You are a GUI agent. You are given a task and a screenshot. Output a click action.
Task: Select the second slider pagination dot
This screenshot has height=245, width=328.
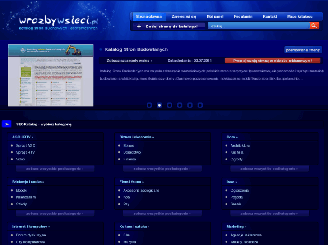click(159, 105)
